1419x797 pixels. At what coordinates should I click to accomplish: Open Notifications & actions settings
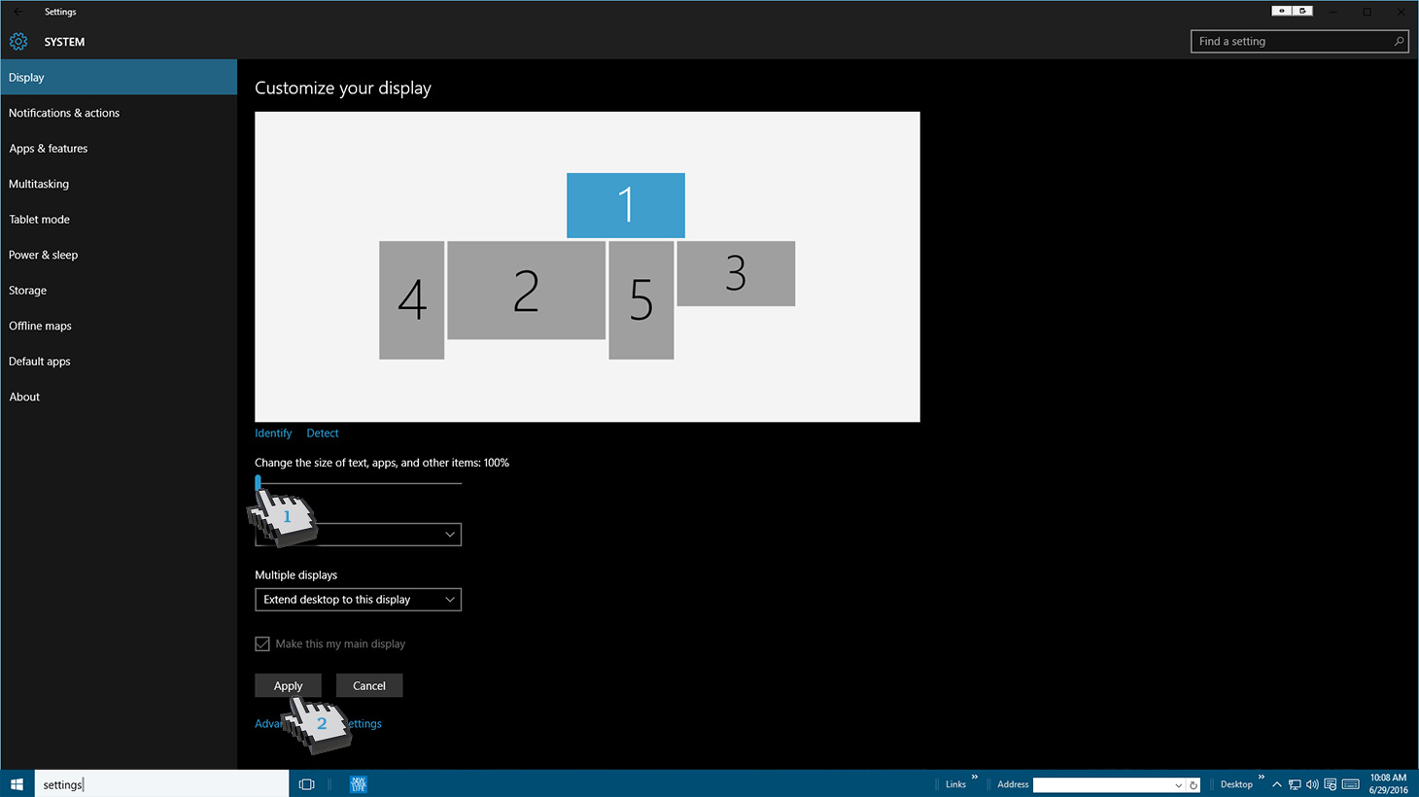click(x=64, y=113)
